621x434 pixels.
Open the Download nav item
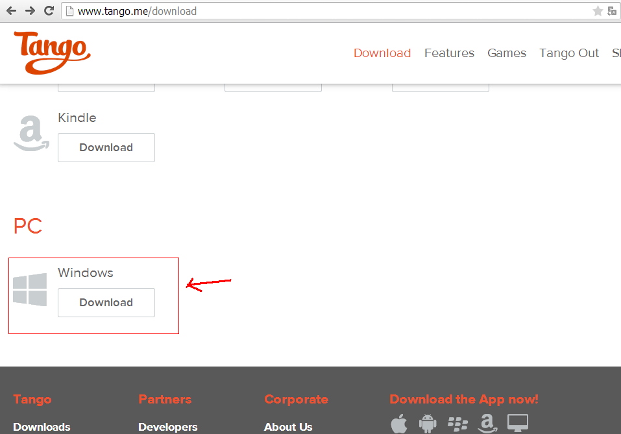pos(382,53)
